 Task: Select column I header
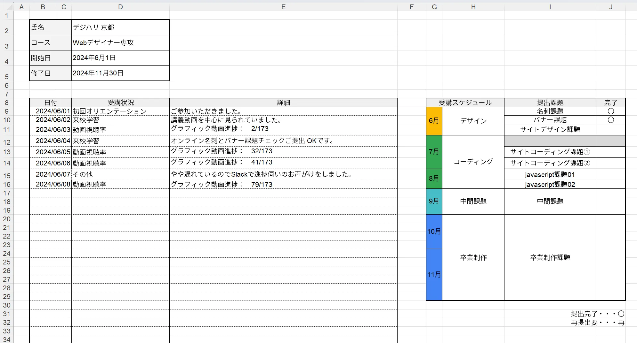click(x=550, y=7)
